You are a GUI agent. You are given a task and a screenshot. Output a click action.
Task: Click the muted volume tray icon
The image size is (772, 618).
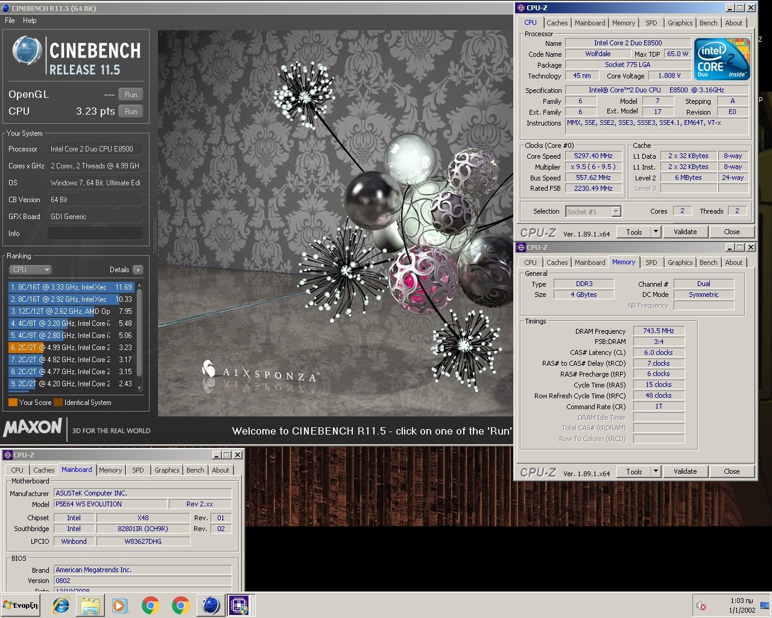point(701,605)
